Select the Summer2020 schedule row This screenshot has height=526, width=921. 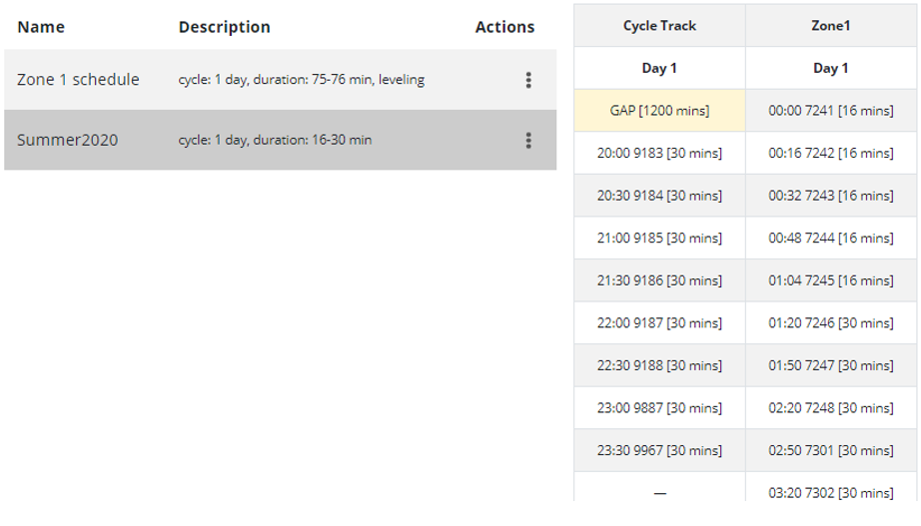(280, 140)
